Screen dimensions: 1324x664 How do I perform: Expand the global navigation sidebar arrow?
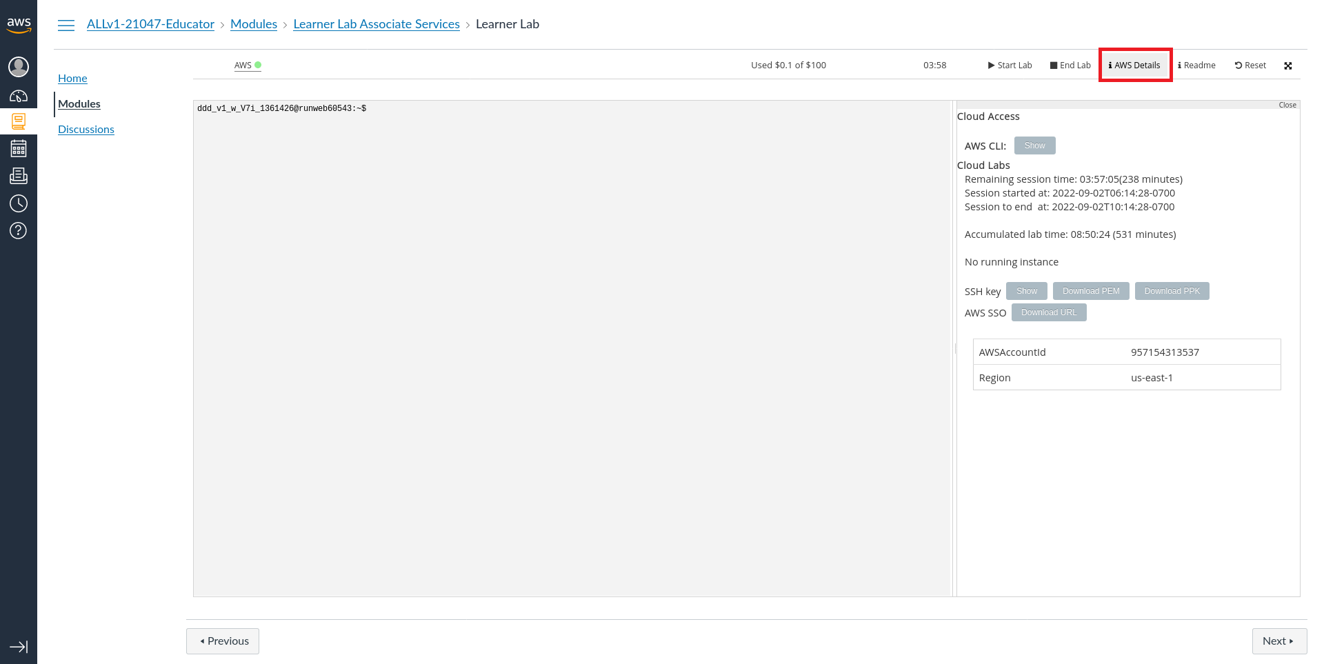coord(19,647)
